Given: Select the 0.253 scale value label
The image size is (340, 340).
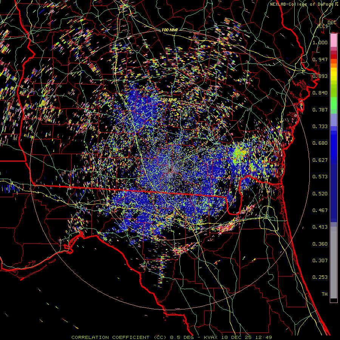Looking at the screenshot, I should [x=320, y=277].
